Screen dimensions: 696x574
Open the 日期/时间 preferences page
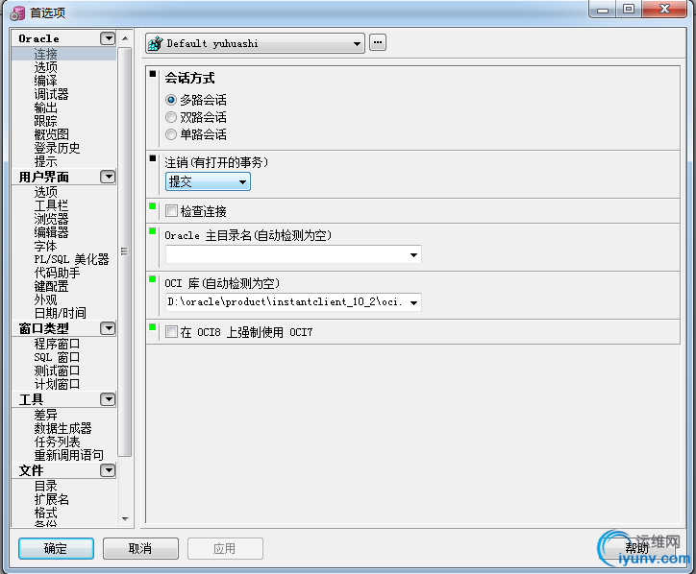[61, 313]
